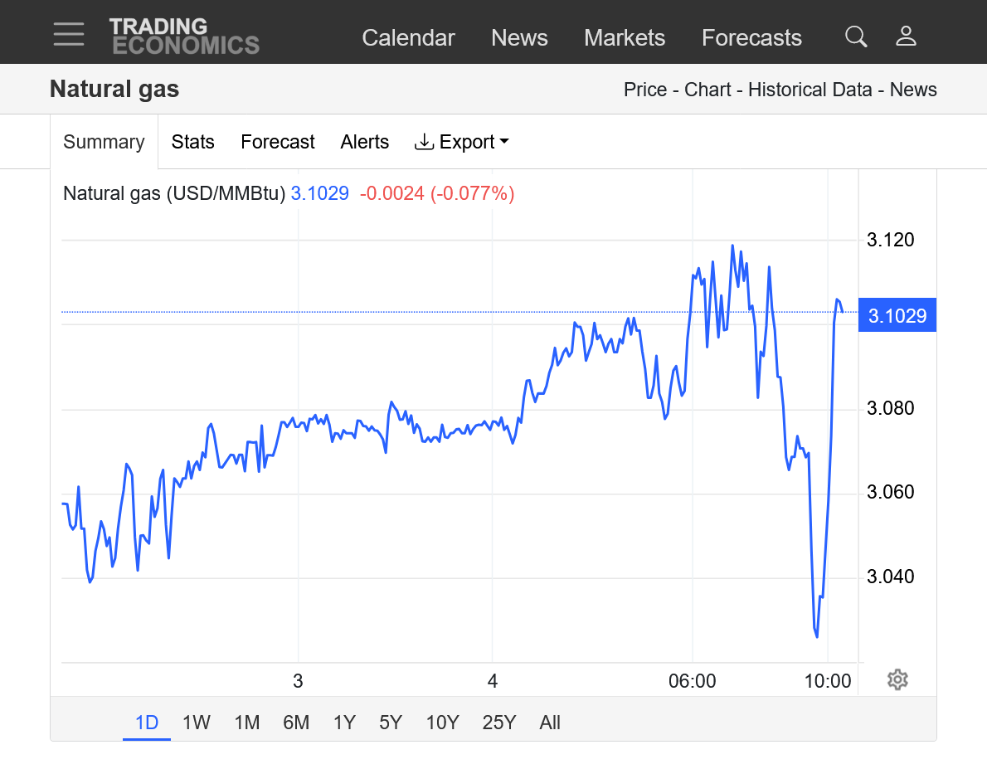Open the user account icon
This screenshot has height=769, width=987.
click(x=906, y=37)
